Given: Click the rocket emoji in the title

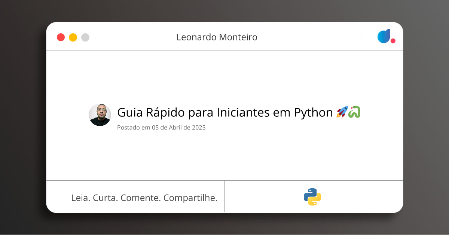Looking at the screenshot, I should [x=342, y=112].
